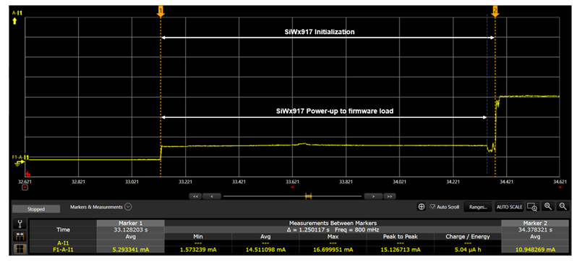The width and height of the screenshot is (585, 262).
Task: Click the red tick below 33.621 on time axis
Action: tap(292, 187)
